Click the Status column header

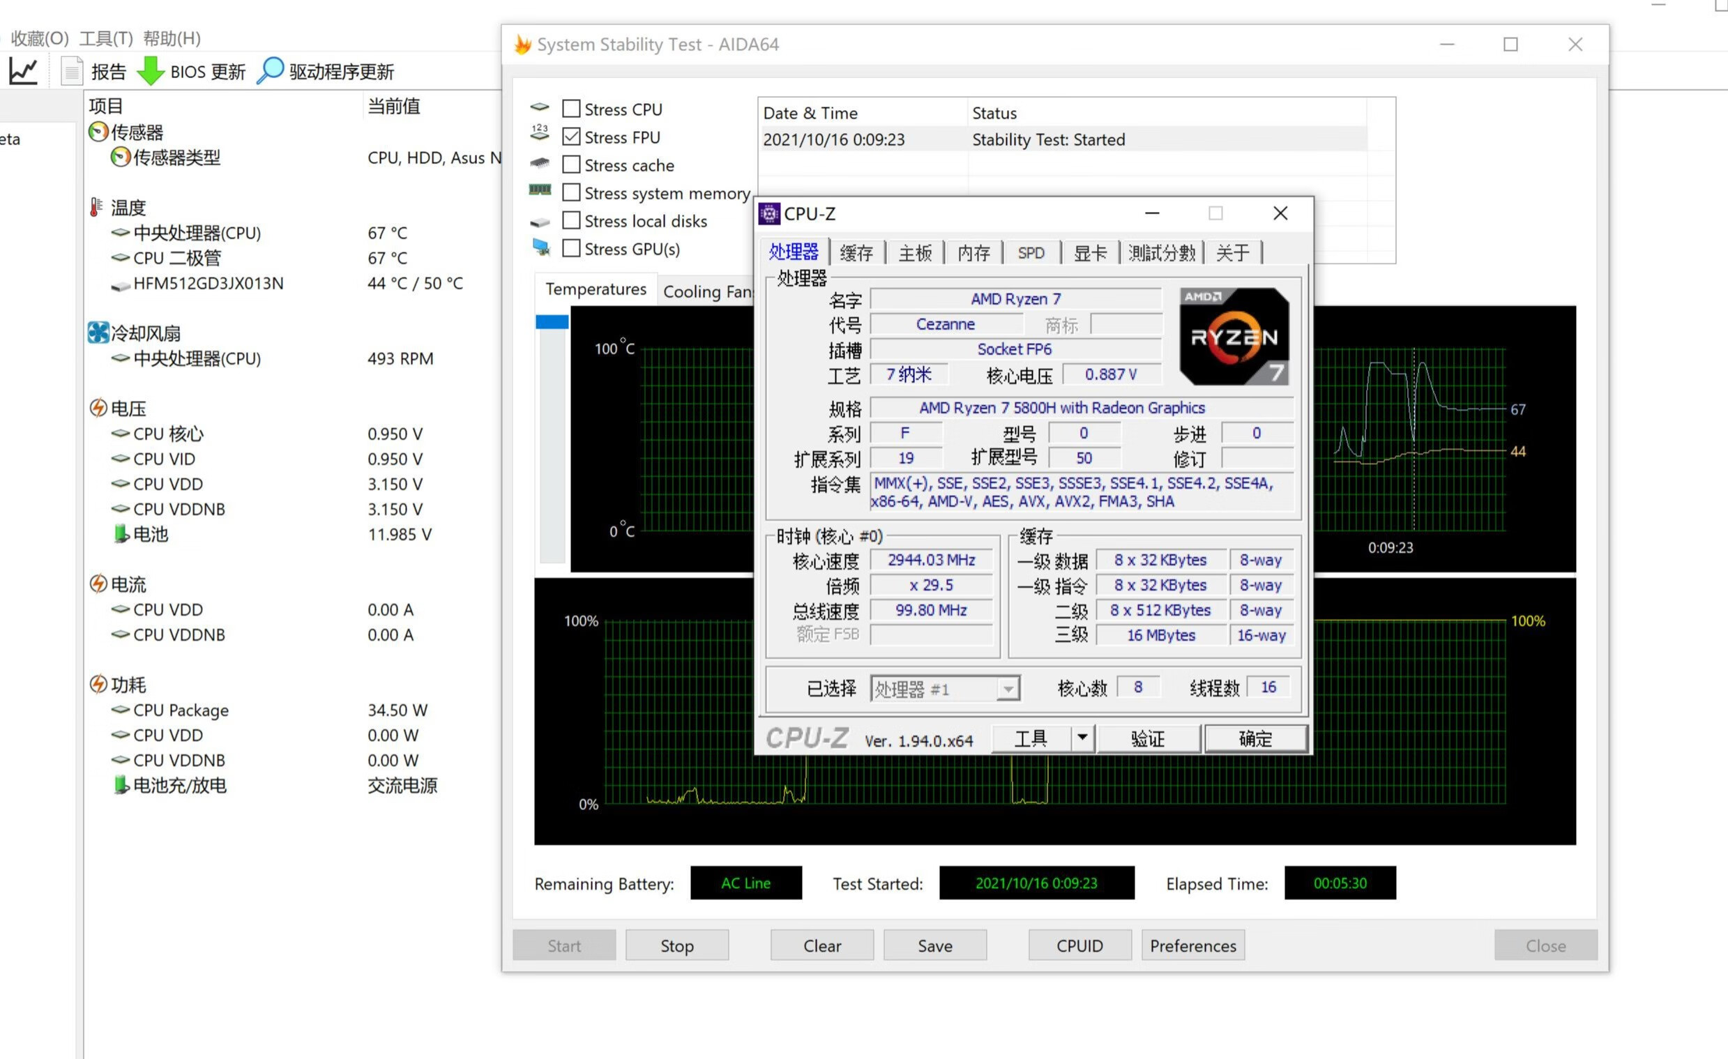click(1167, 113)
